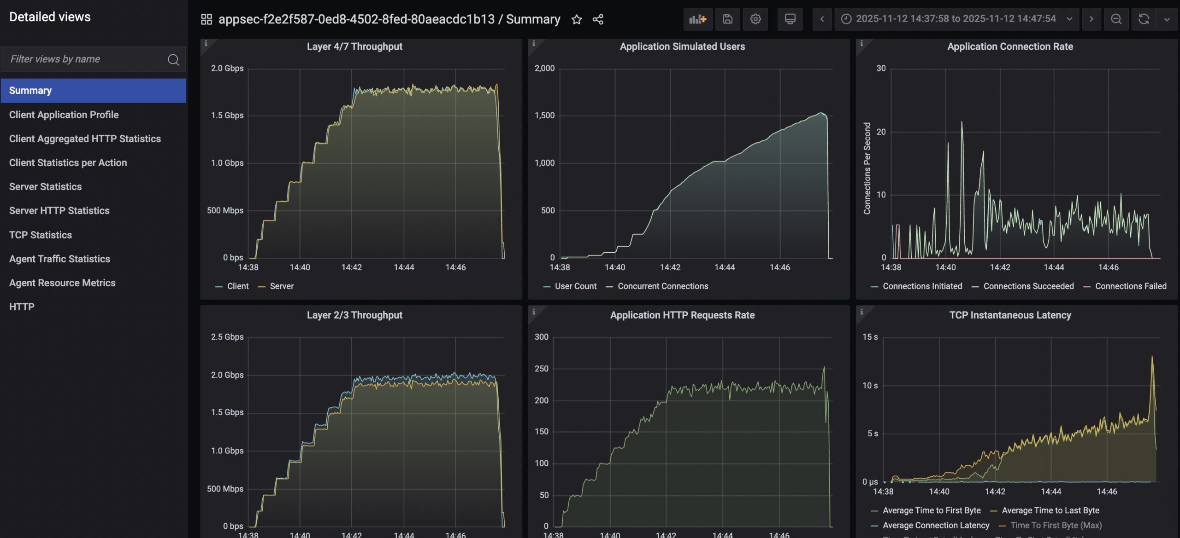
Task: Shift time range forward
Action: [x=1091, y=19]
